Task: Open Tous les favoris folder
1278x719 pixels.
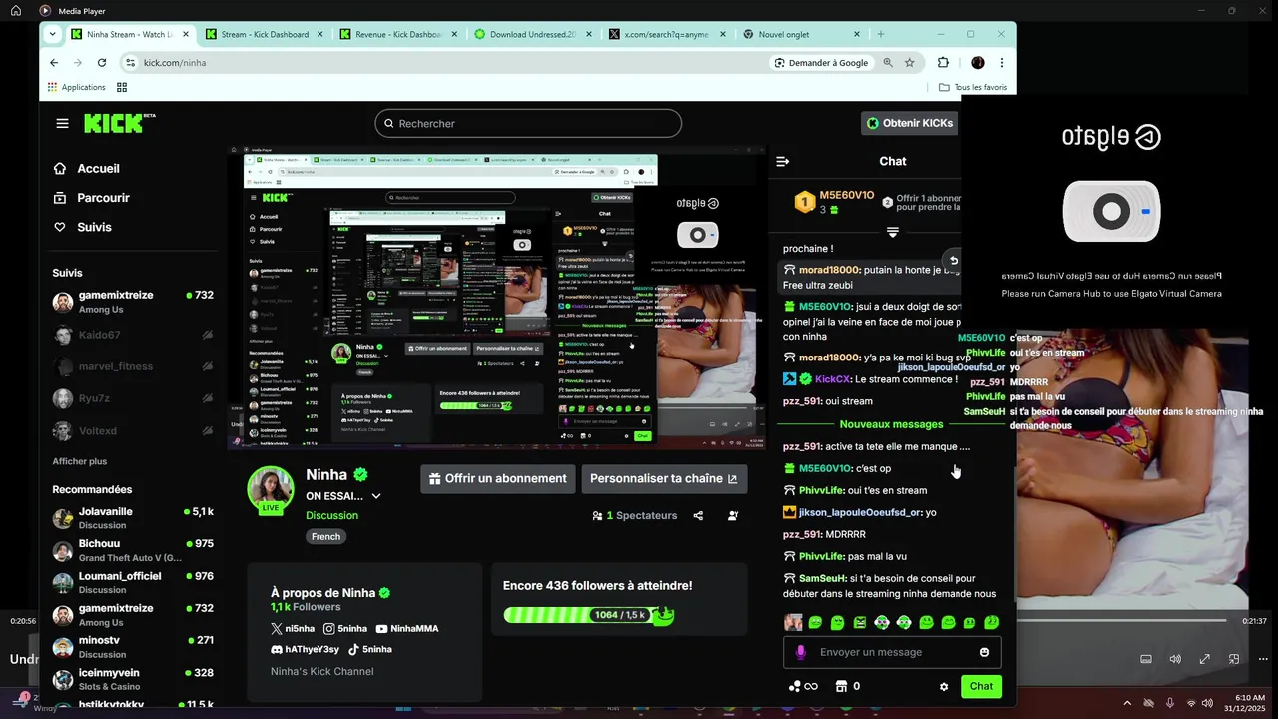Action: point(973,87)
